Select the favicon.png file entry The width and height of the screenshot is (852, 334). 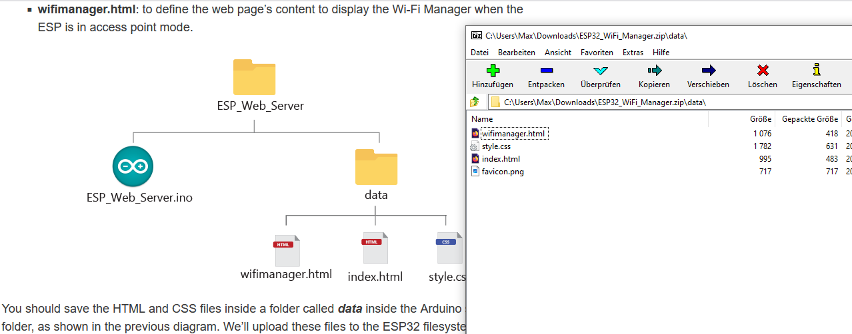click(502, 172)
